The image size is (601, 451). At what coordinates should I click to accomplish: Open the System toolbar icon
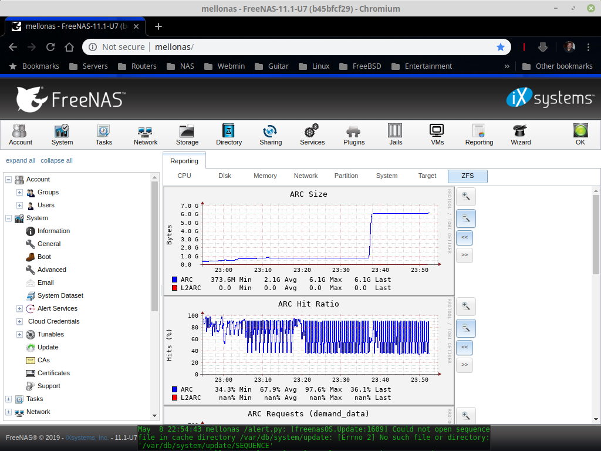click(62, 134)
